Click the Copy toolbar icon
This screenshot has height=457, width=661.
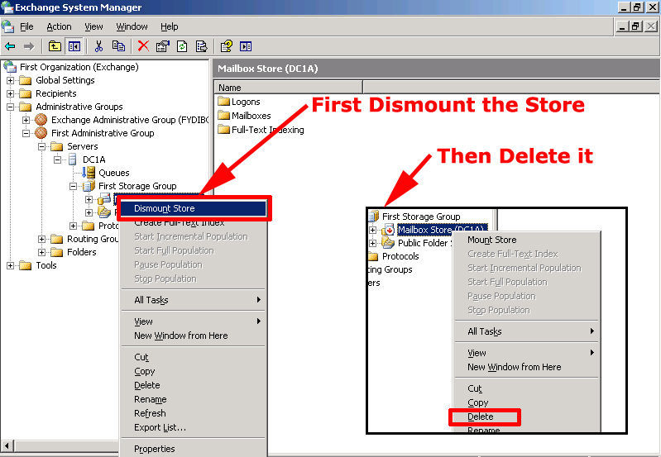pos(118,46)
